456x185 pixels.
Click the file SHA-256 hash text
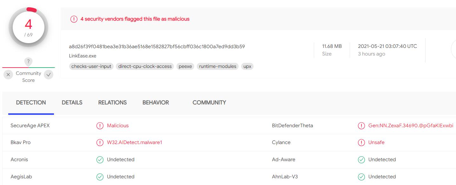[157, 47]
